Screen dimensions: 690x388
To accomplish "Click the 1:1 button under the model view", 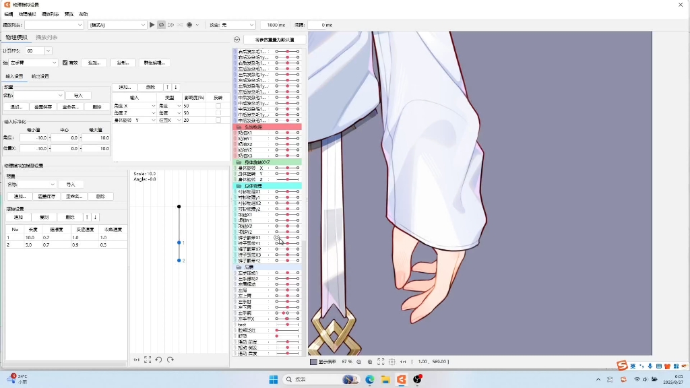I will 403,362.
